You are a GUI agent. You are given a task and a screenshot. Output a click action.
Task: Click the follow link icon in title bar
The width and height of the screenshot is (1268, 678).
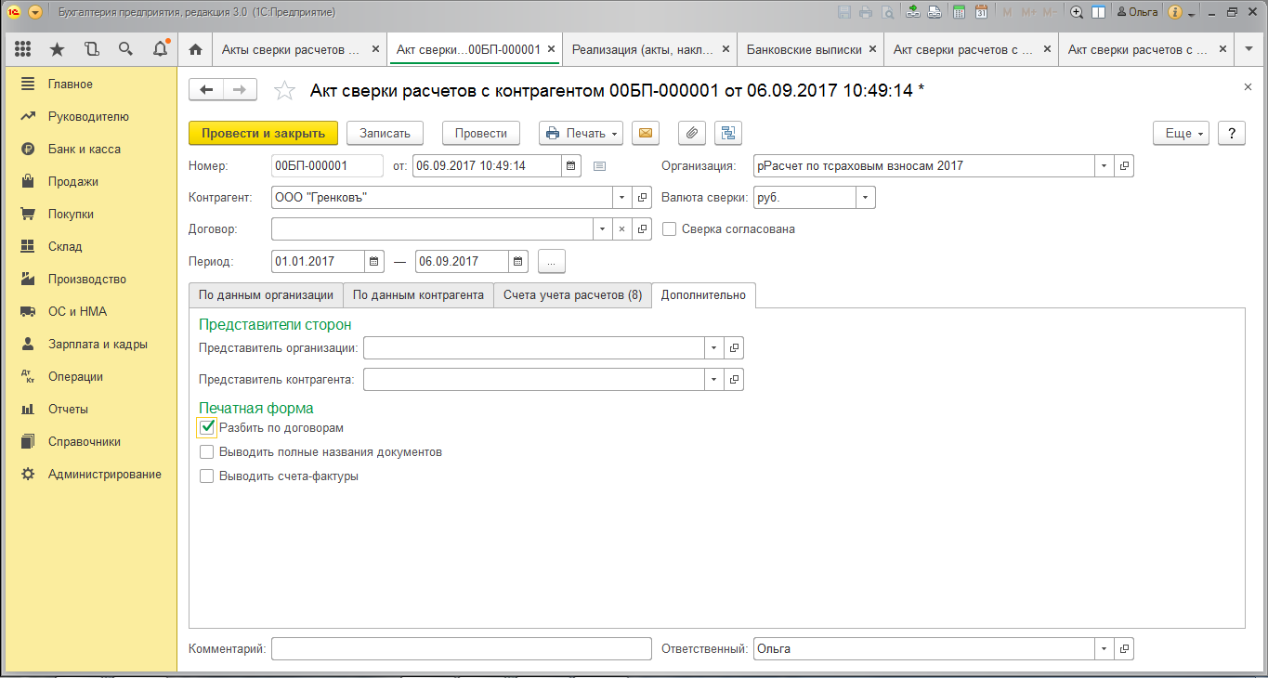(x=934, y=13)
